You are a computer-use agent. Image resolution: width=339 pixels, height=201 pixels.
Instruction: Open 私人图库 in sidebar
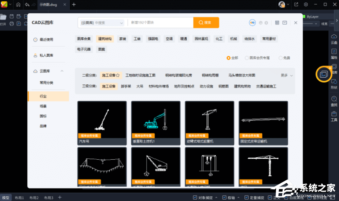46,55
